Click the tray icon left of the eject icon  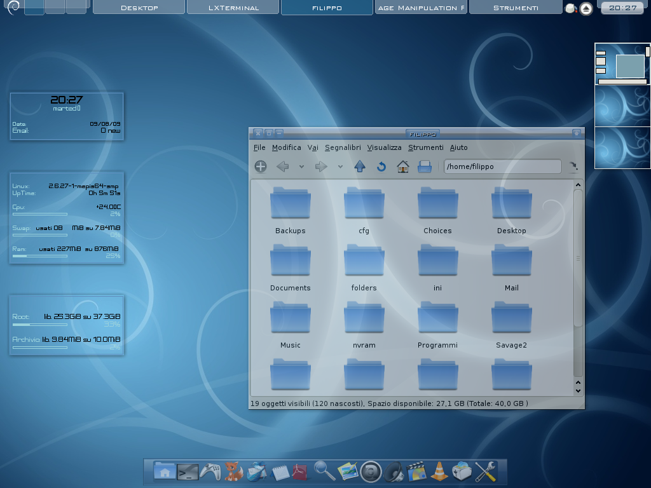[572, 8]
